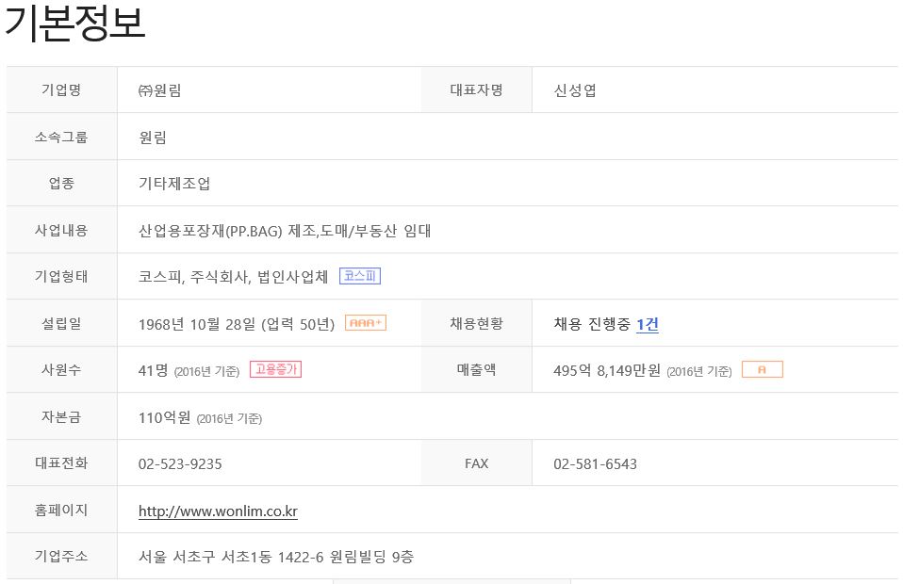Open the www.wonlim.co.kr homepage link
The height and width of the screenshot is (584, 903).
click(x=218, y=511)
